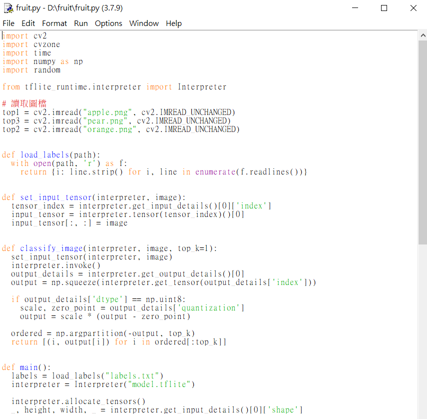
Task: Click the 'import numpy as np' line
Action: [x=42, y=61]
